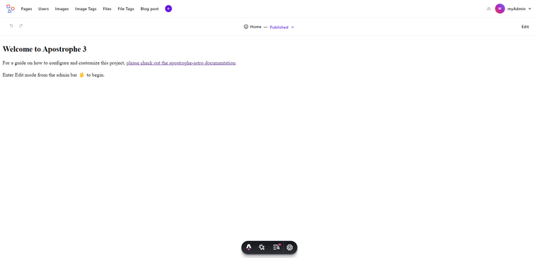Click the myAdmin user avatar
The width and height of the screenshot is (538, 258).
coord(500,9)
